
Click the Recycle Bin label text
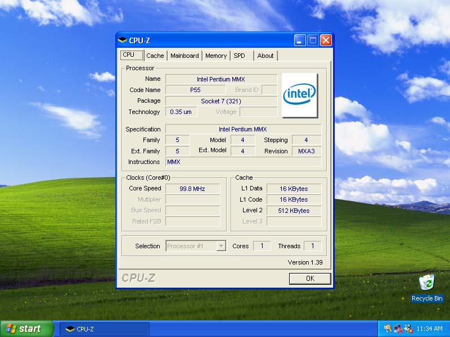[x=427, y=298]
